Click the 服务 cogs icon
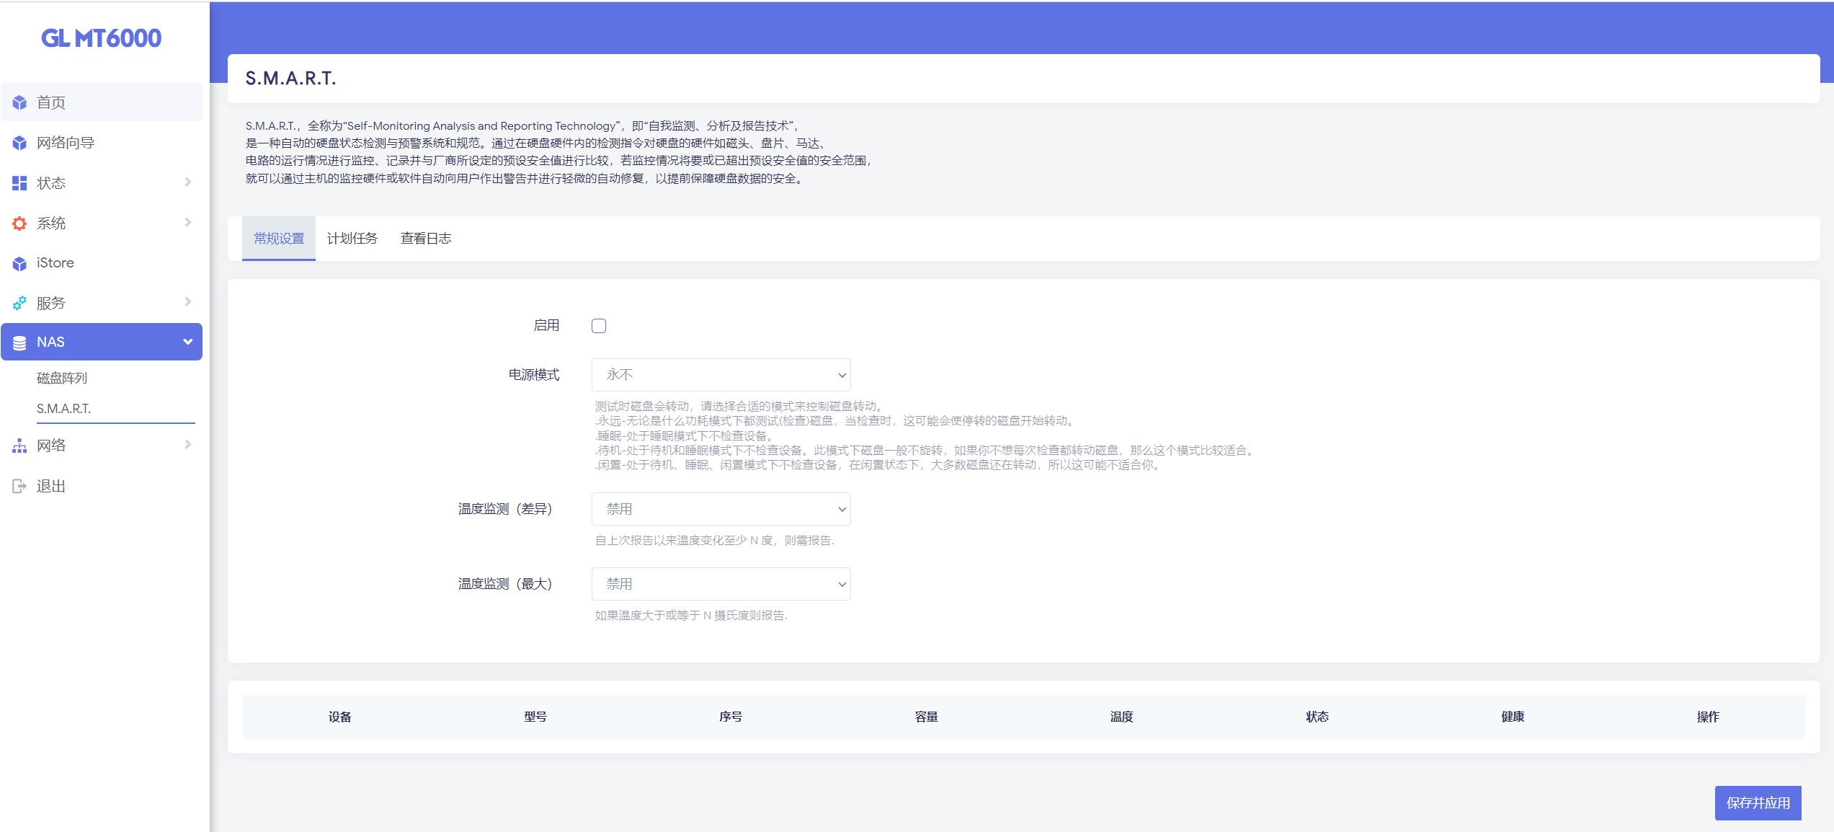The width and height of the screenshot is (1834, 832). coord(19,304)
